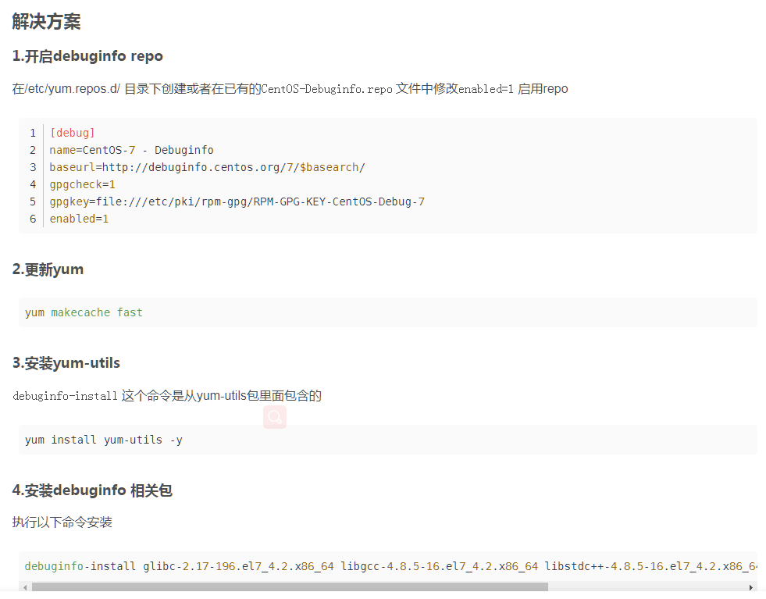Viewport: 766px width, 599px height.
Task: Click the heading 2.更新yum
Action: click(48, 269)
